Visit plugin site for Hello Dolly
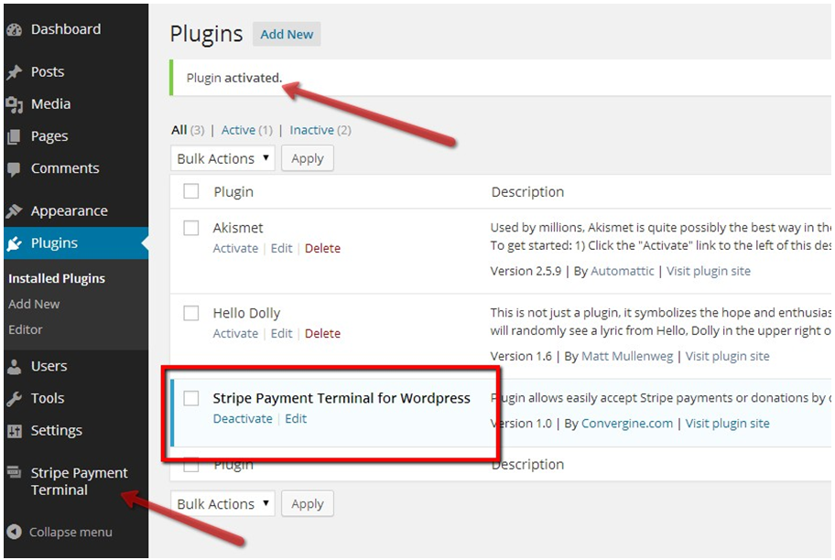Screen dimensions: 835x560 [728, 356]
